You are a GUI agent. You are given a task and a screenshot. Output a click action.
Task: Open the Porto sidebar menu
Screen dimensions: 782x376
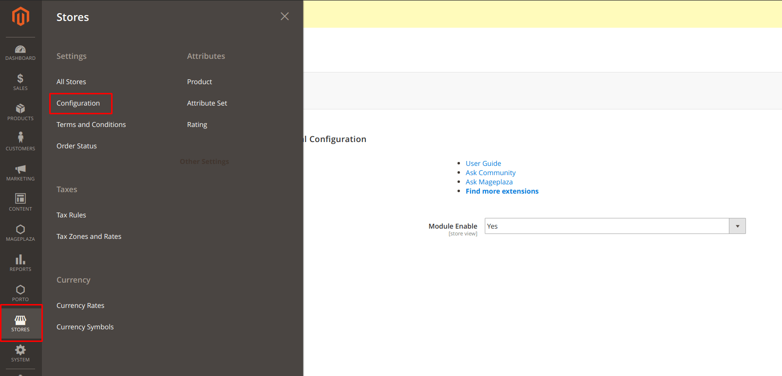(20, 293)
